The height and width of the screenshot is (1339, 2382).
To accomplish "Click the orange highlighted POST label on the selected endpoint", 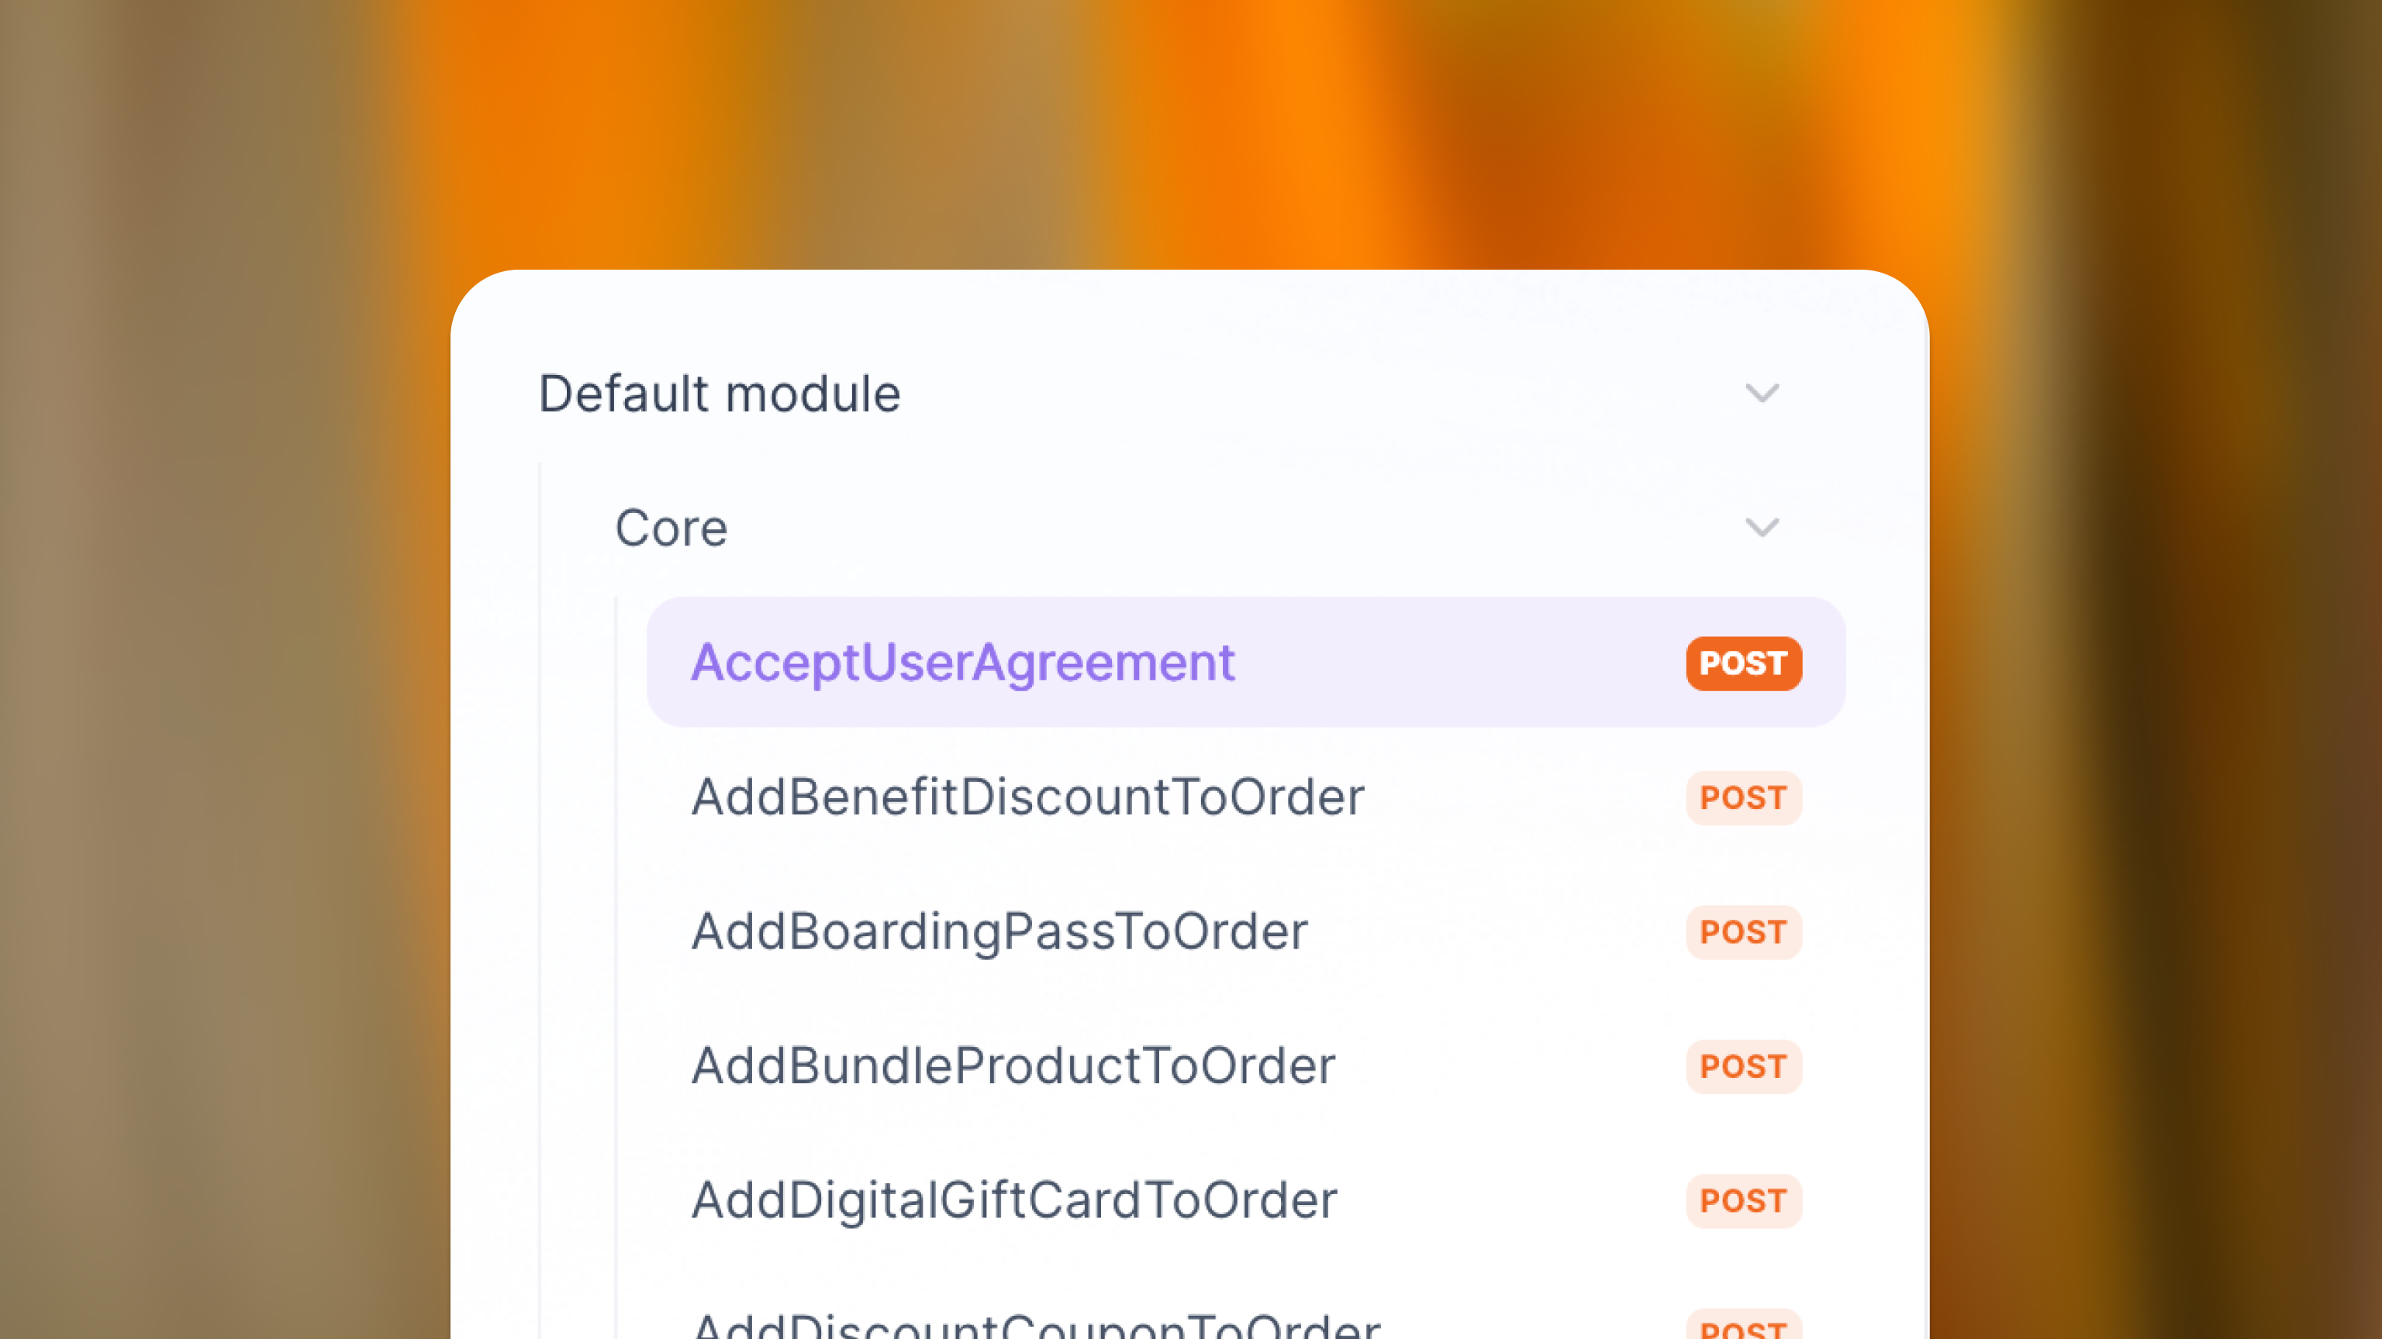I will pyautogui.click(x=1742, y=663).
